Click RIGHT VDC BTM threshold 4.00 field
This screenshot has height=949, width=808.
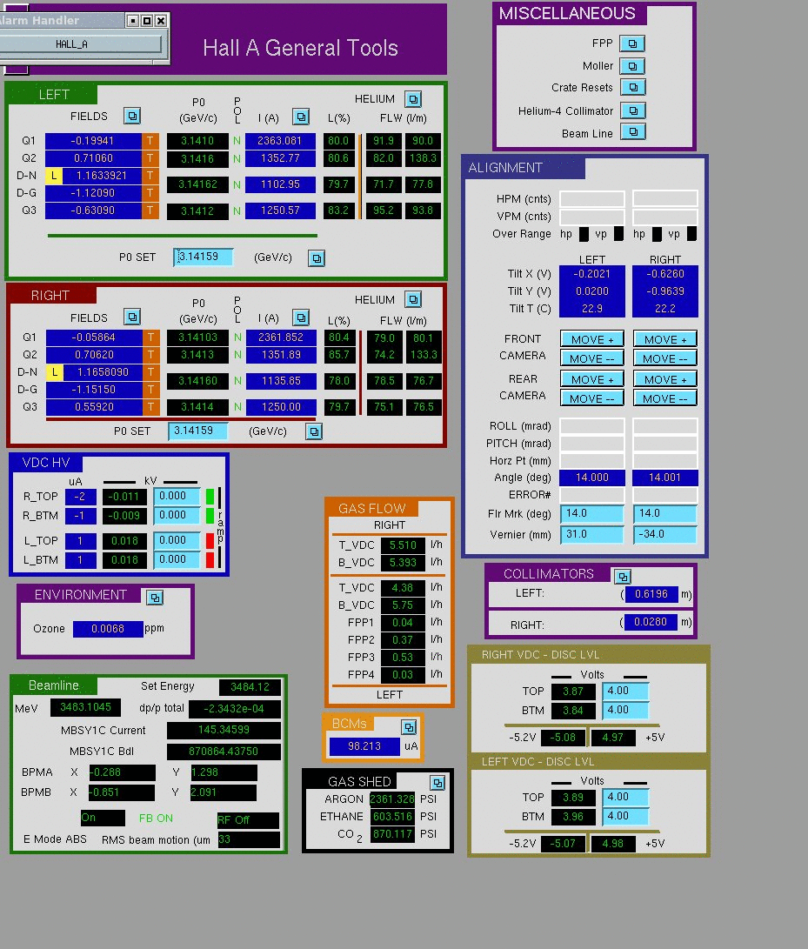[x=625, y=710]
